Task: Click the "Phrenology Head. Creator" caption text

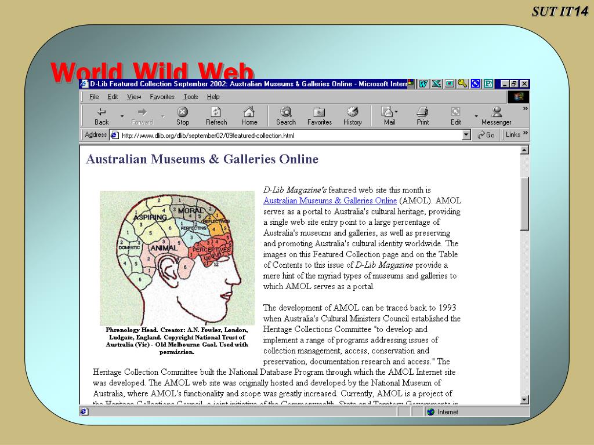Action: coord(177,341)
